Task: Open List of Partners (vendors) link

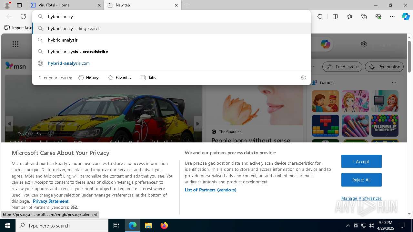Action: coord(211,190)
